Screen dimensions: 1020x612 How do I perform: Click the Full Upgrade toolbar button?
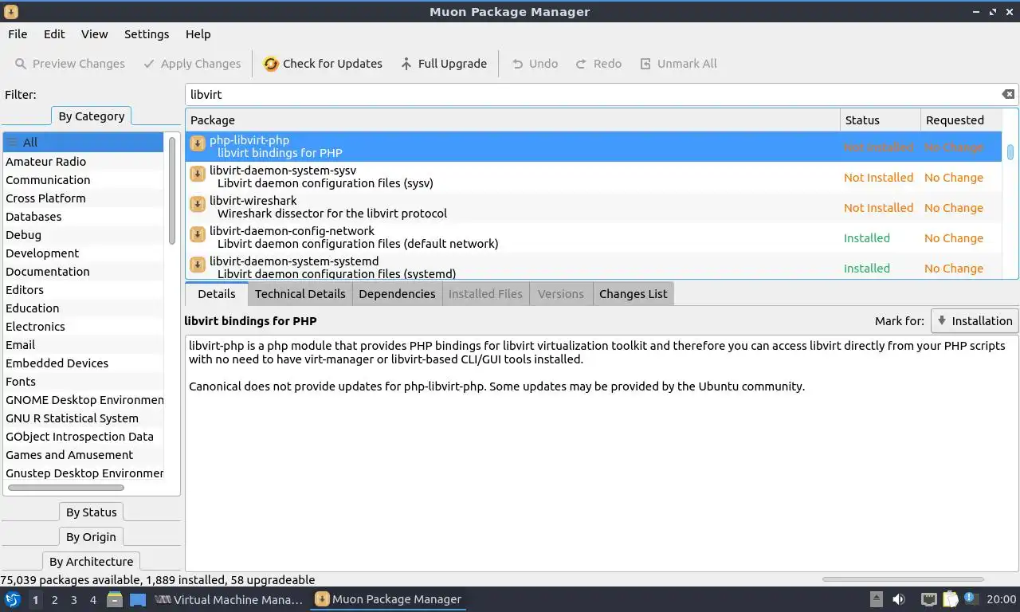pos(443,64)
